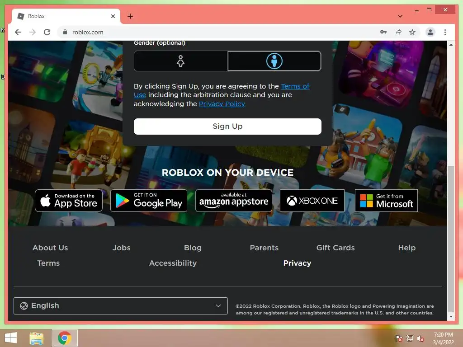Open the Blog footer link

[x=193, y=248]
